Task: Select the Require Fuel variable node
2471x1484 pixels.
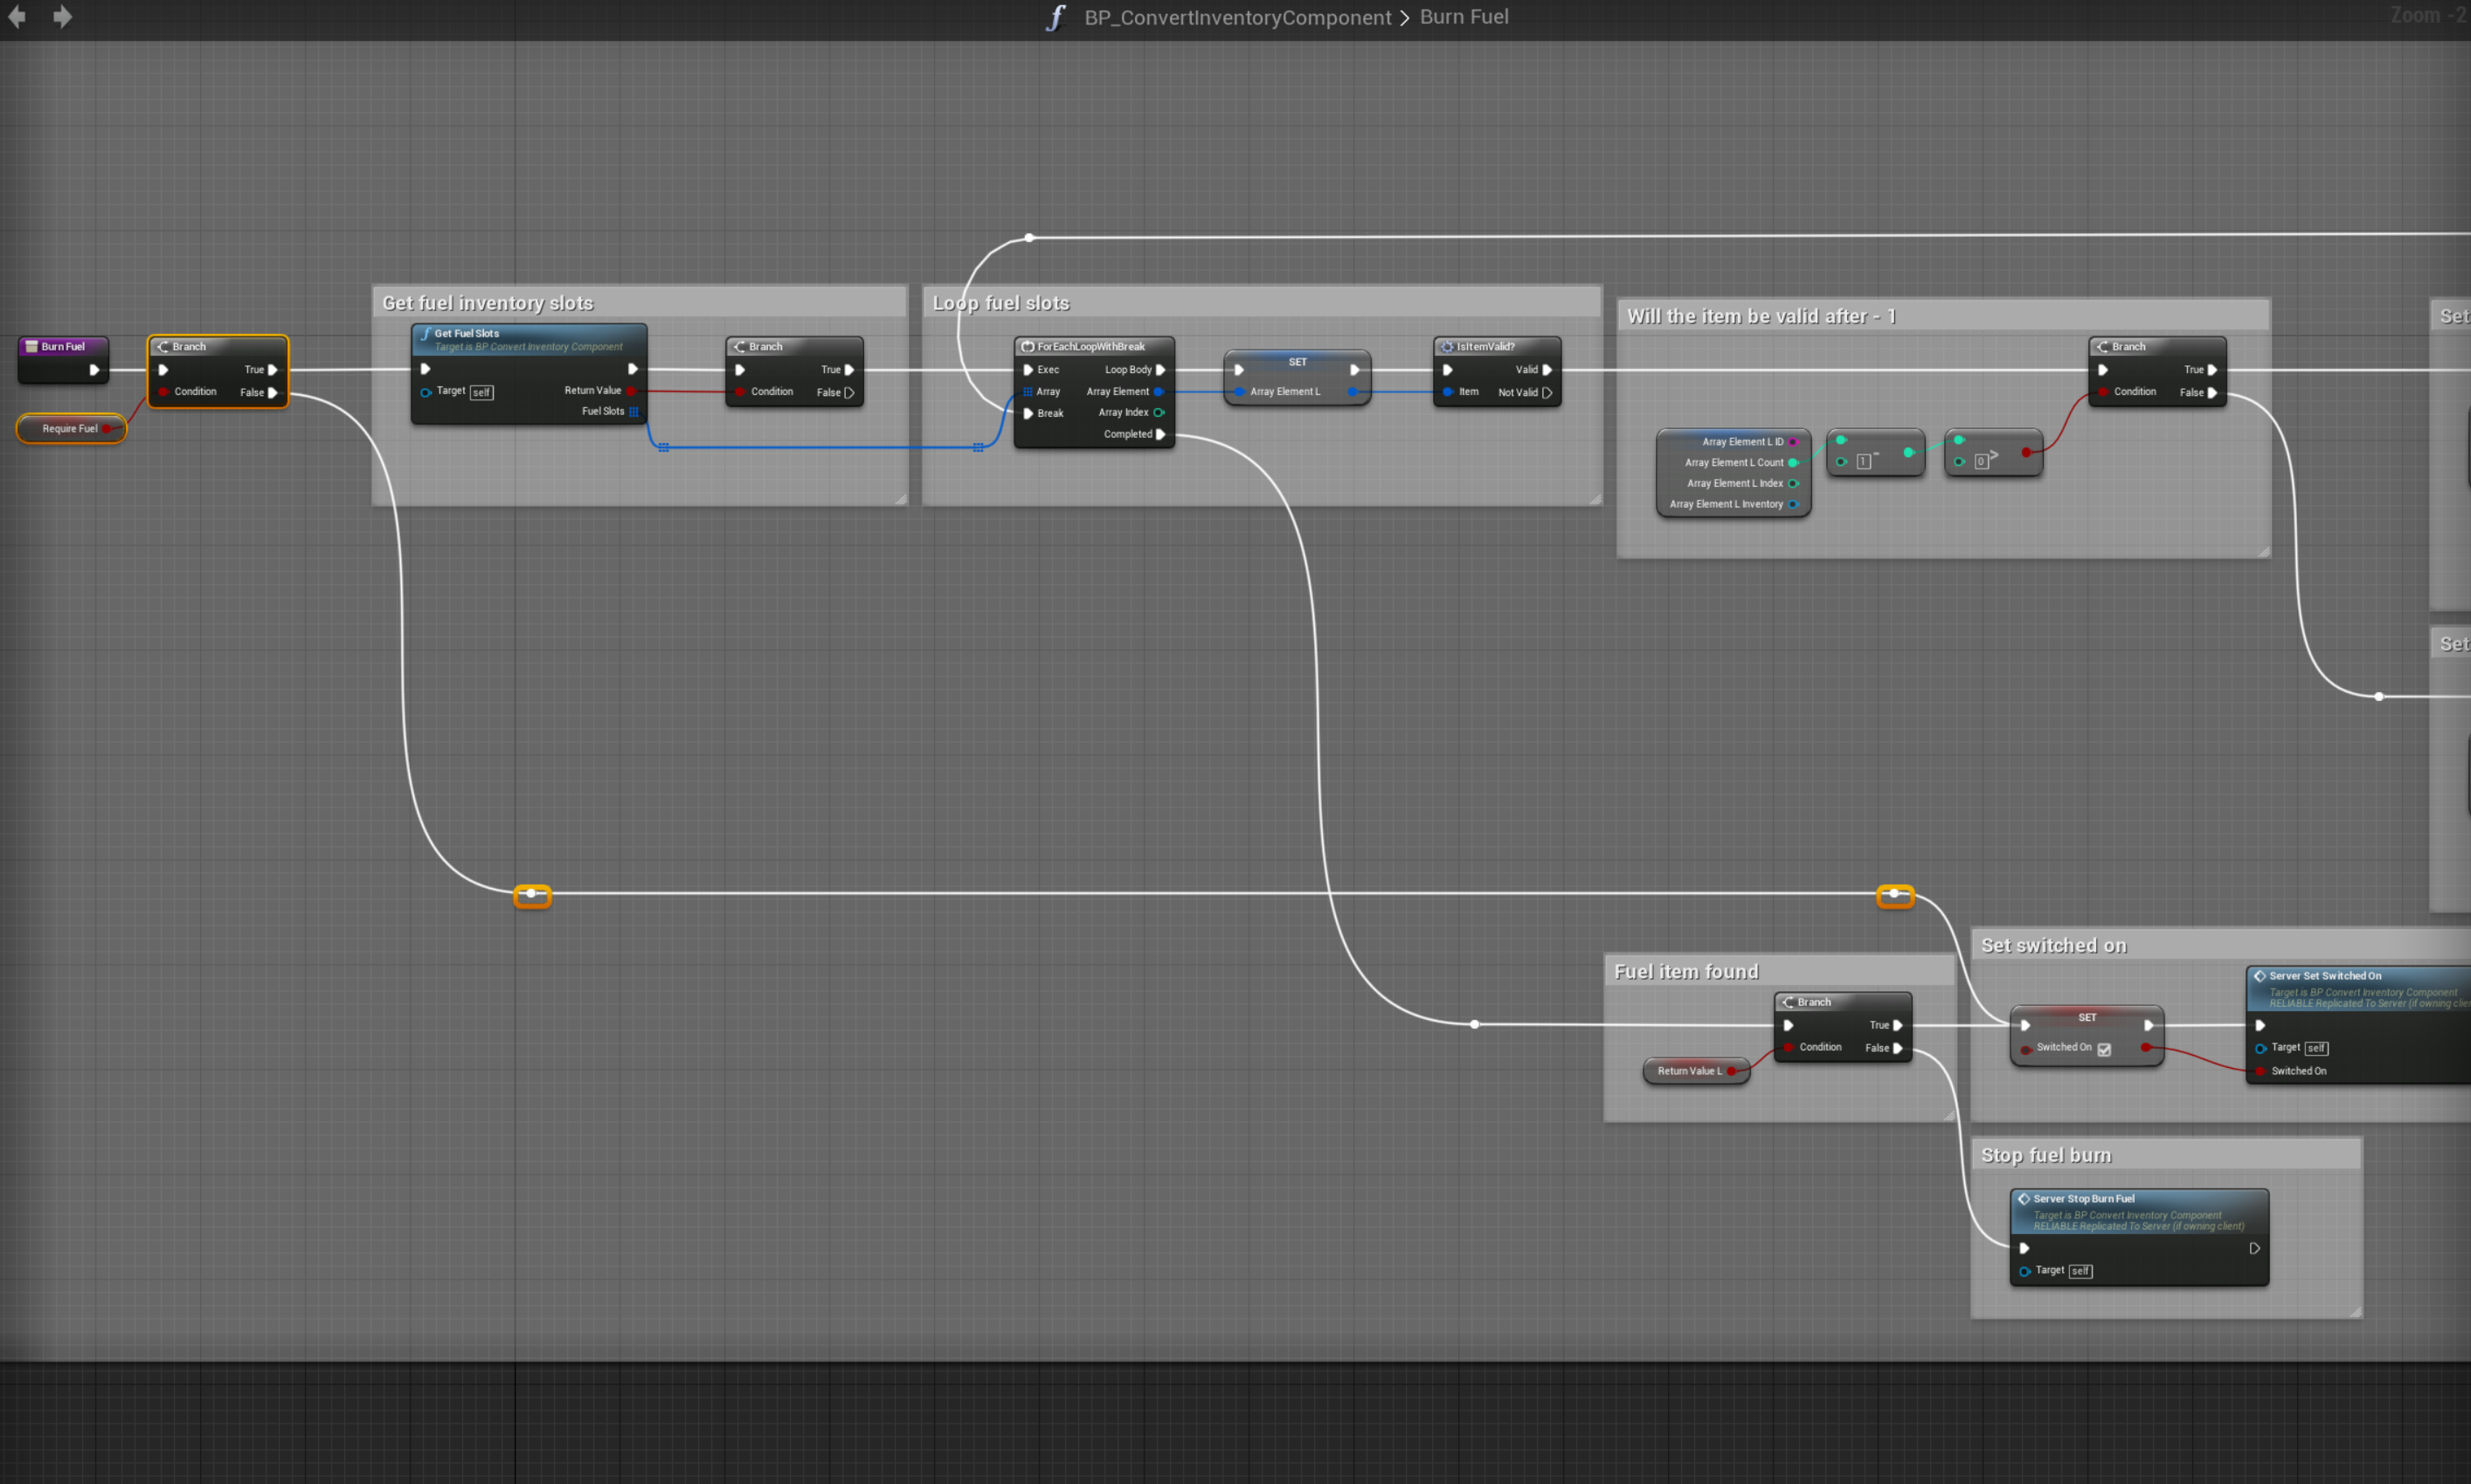Action: (x=69, y=428)
